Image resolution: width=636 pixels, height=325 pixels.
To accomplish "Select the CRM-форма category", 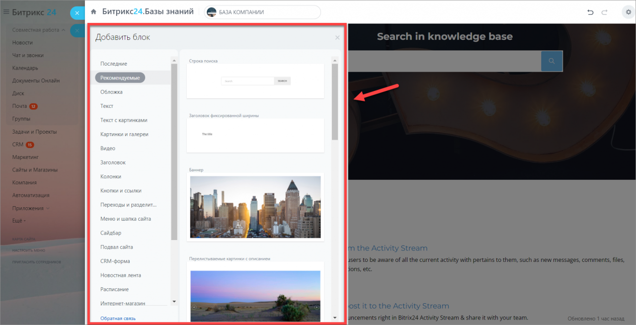I will click(114, 261).
